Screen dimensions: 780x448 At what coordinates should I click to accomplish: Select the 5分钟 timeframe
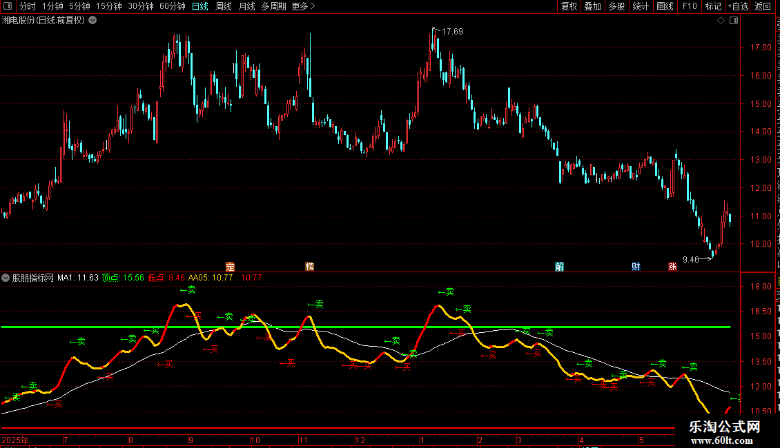79,6
